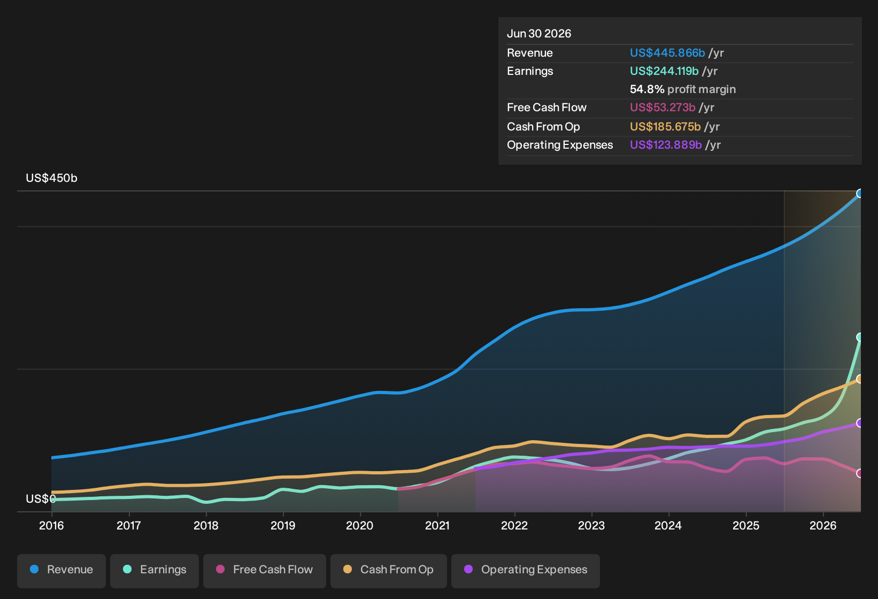Screen dimensions: 878x599
Task: Click the Jun 30 2026 tooltip date
Action: (539, 34)
